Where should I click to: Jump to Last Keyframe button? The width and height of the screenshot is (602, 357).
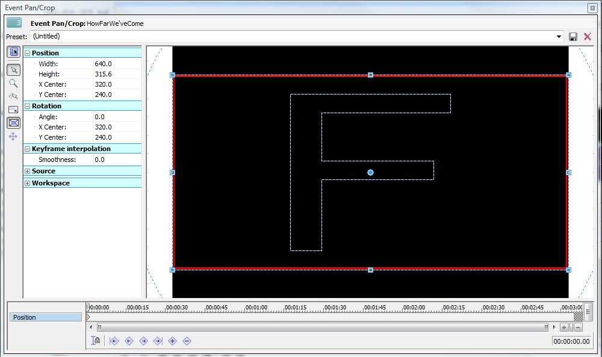(158, 341)
